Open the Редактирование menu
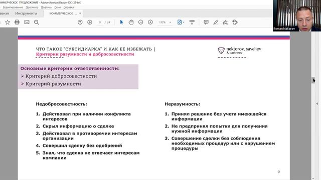The width and height of the screenshot is (321, 180). pyautogui.click(x=13, y=7)
